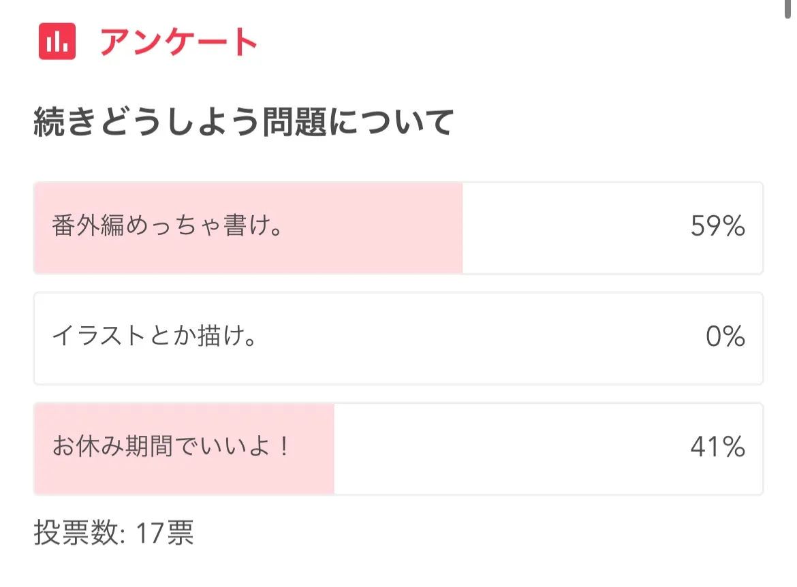Click the white unfilled part of the 41% bar
Viewport: 797px width, 587px height.
click(504, 448)
